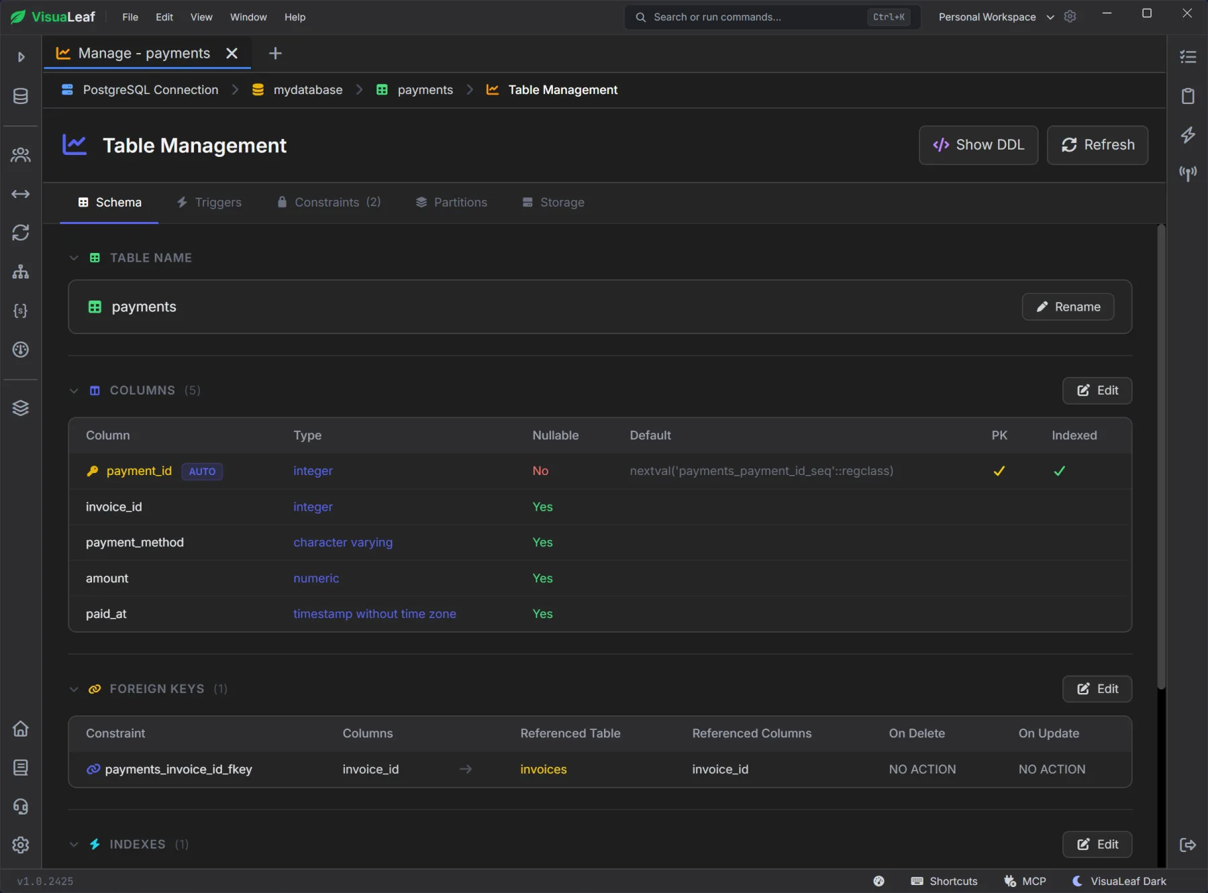Open settings gear at sidebar bottom

pos(21,845)
